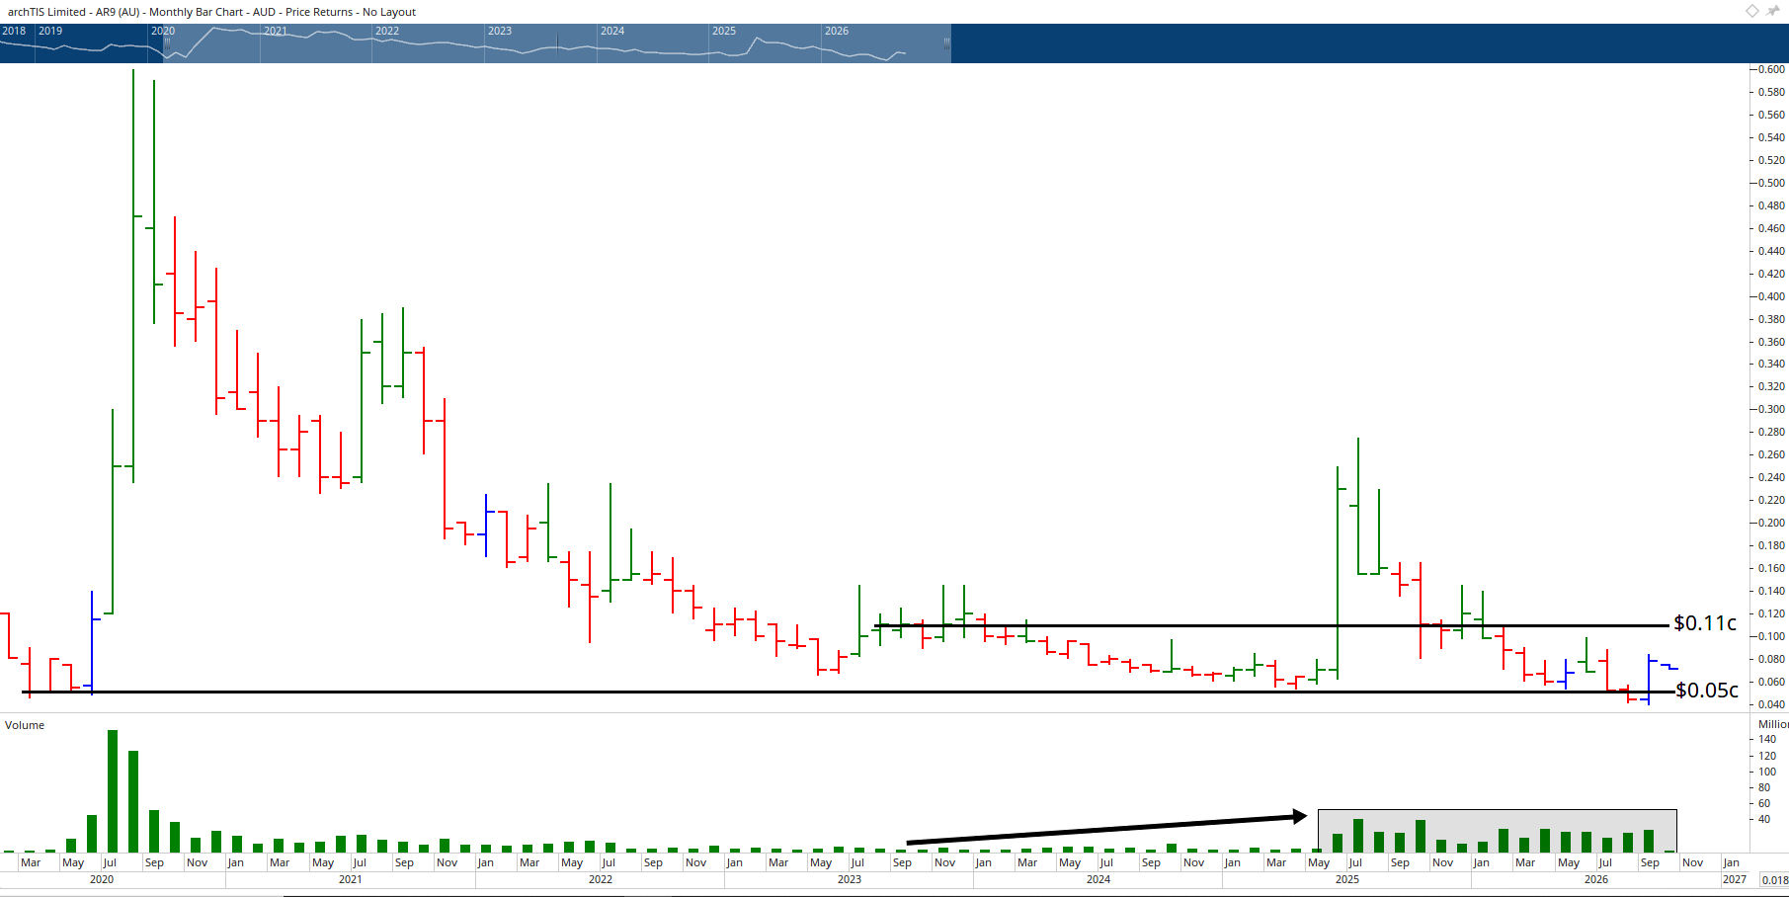Image resolution: width=1789 pixels, height=897 pixels.
Task: Click the Millions label on the volume axis
Action: [1773, 724]
